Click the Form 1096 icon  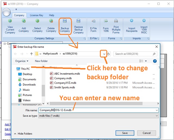106,21
